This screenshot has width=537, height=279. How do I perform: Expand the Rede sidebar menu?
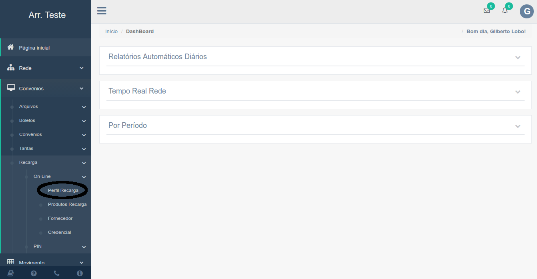[x=25, y=68]
